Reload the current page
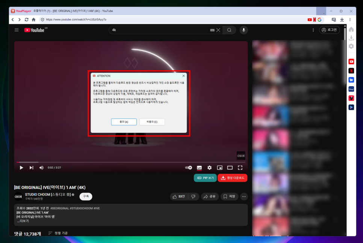The height and width of the screenshot is (243, 363). [26, 20]
